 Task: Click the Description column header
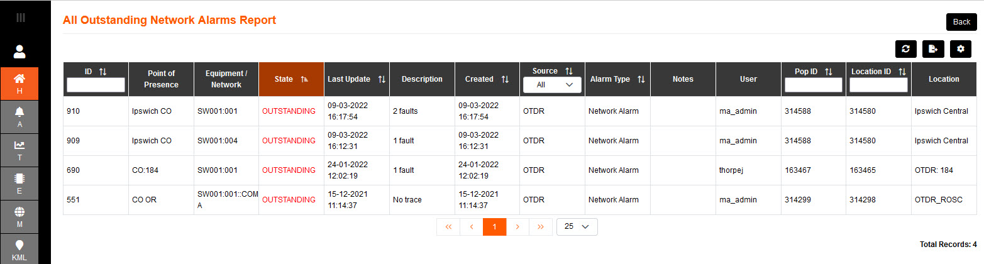(x=422, y=79)
